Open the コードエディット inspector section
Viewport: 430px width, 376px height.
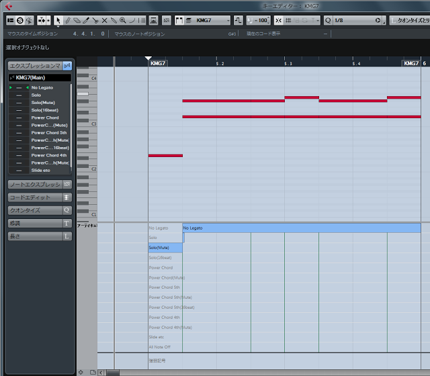[40, 197]
